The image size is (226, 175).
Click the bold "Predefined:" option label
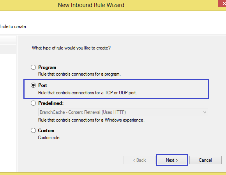point(51,103)
